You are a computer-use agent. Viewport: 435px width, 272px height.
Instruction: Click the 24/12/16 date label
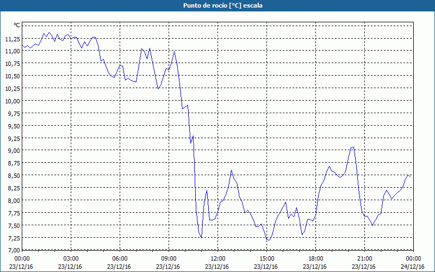point(413,267)
